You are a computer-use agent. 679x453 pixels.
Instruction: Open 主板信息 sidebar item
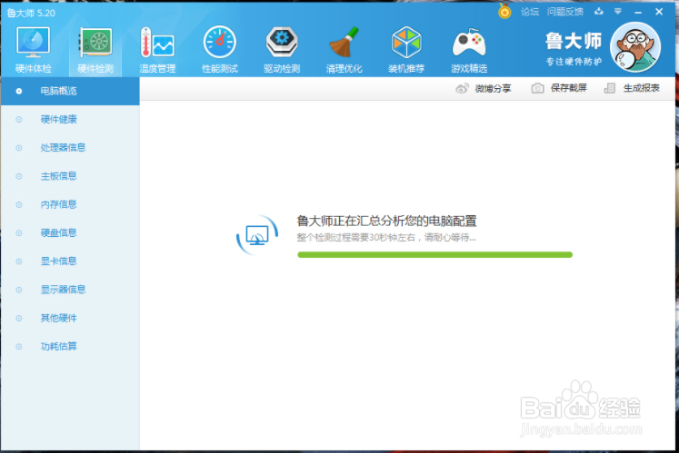pyautogui.click(x=70, y=176)
